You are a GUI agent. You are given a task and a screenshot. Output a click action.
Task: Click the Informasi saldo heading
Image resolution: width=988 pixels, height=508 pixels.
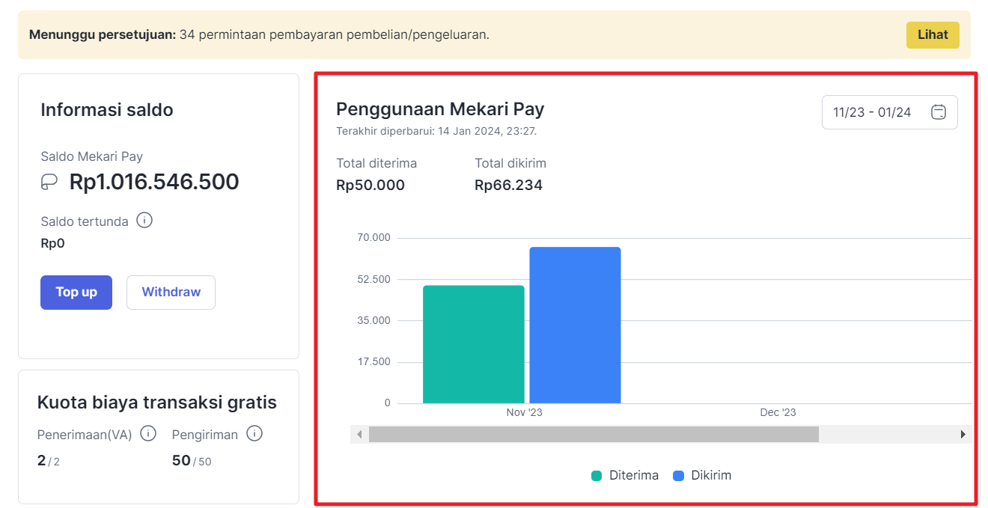click(x=107, y=110)
